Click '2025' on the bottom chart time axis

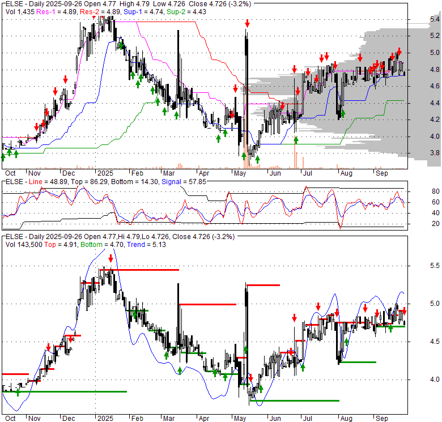point(105,419)
